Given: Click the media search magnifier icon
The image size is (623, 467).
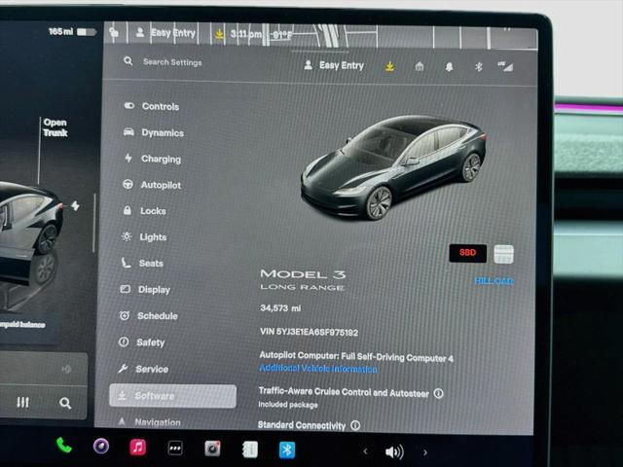Looking at the screenshot, I should (65, 404).
